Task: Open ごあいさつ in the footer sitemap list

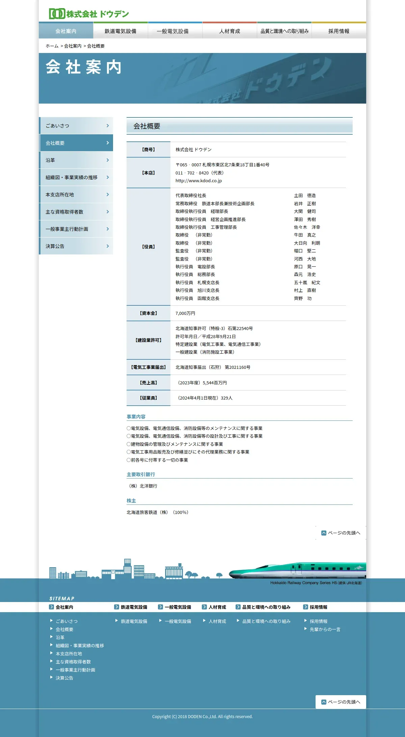Action: (x=66, y=621)
